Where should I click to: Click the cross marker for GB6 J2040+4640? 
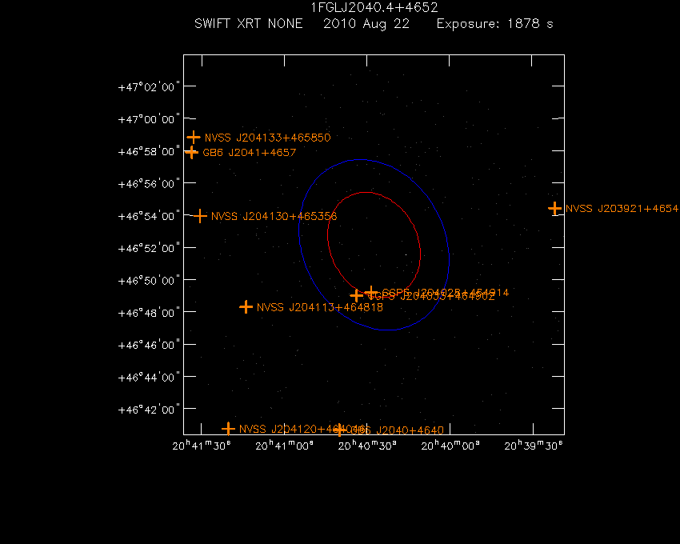[x=339, y=430]
